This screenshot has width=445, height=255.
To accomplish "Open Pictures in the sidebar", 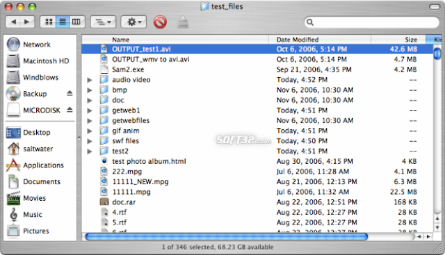I will 28,231.
